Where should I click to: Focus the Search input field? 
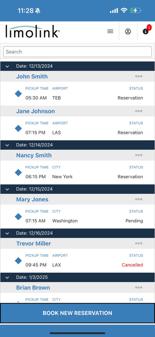click(x=77, y=52)
